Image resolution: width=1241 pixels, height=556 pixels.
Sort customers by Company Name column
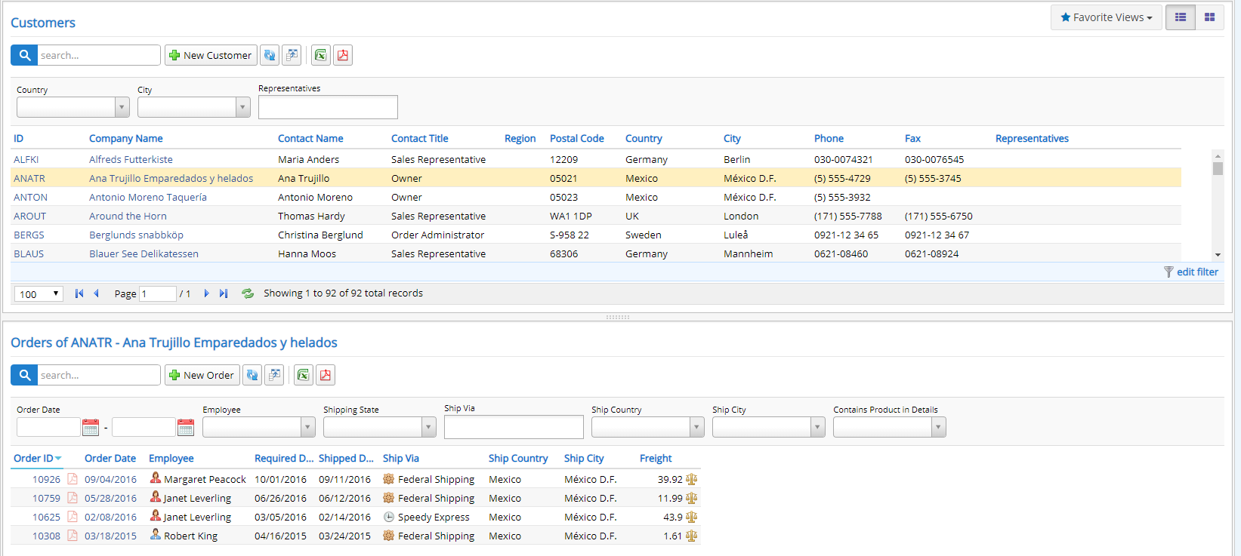pyautogui.click(x=126, y=138)
